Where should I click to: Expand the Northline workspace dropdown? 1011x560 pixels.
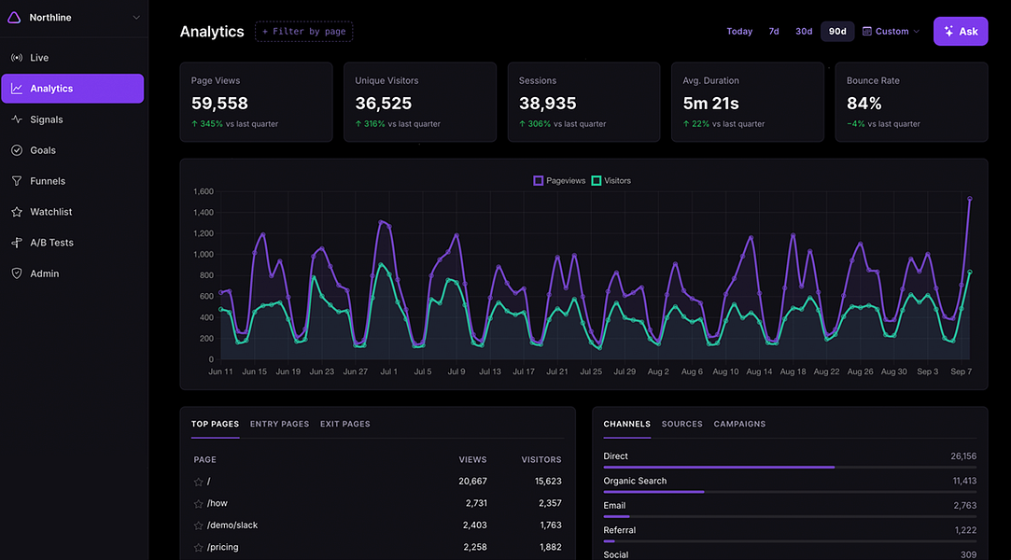(136, 18)
